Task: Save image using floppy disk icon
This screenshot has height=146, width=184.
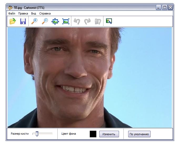Action: tap(23, 21)
